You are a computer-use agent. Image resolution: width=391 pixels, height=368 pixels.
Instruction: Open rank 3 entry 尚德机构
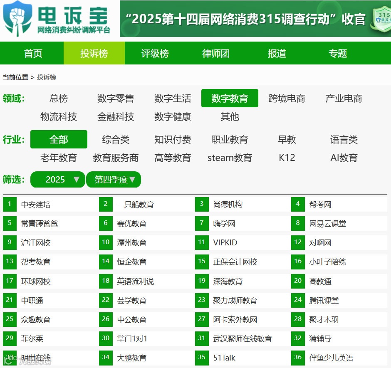click(x=228, y=205)
